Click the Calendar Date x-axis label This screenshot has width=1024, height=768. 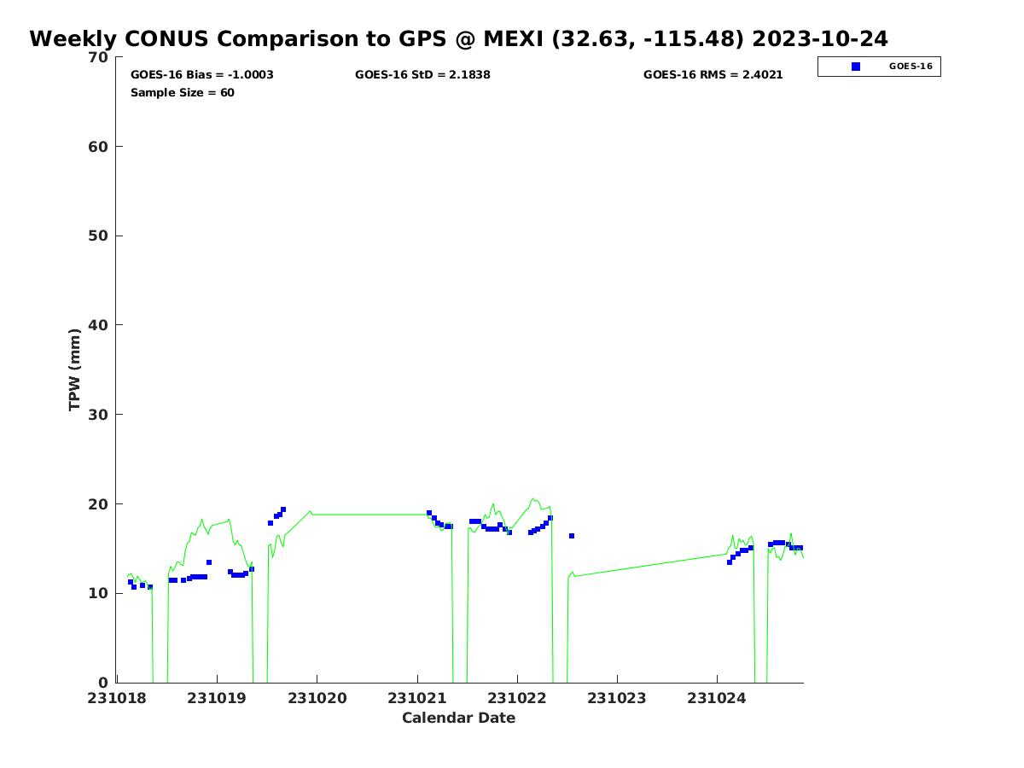pos(458,719)
